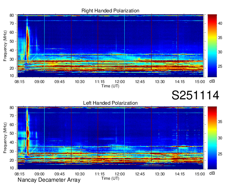Click 'Time (UT)' label below upper plot
Viewport: 226px width, 184px height.
110,86
